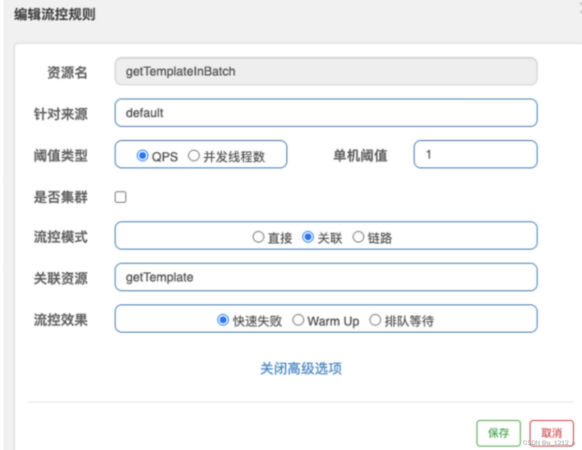Click the 流控模式 label
Viewport: 582px width, 450px height.
(60, 237)
